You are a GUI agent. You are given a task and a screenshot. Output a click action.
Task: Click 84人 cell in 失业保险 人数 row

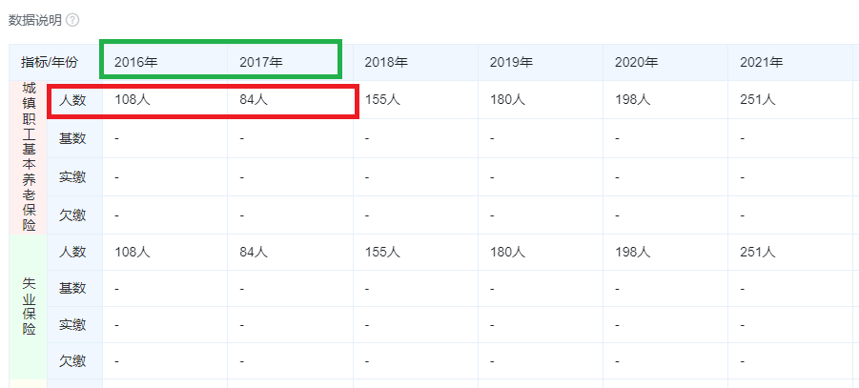point(253,252)
